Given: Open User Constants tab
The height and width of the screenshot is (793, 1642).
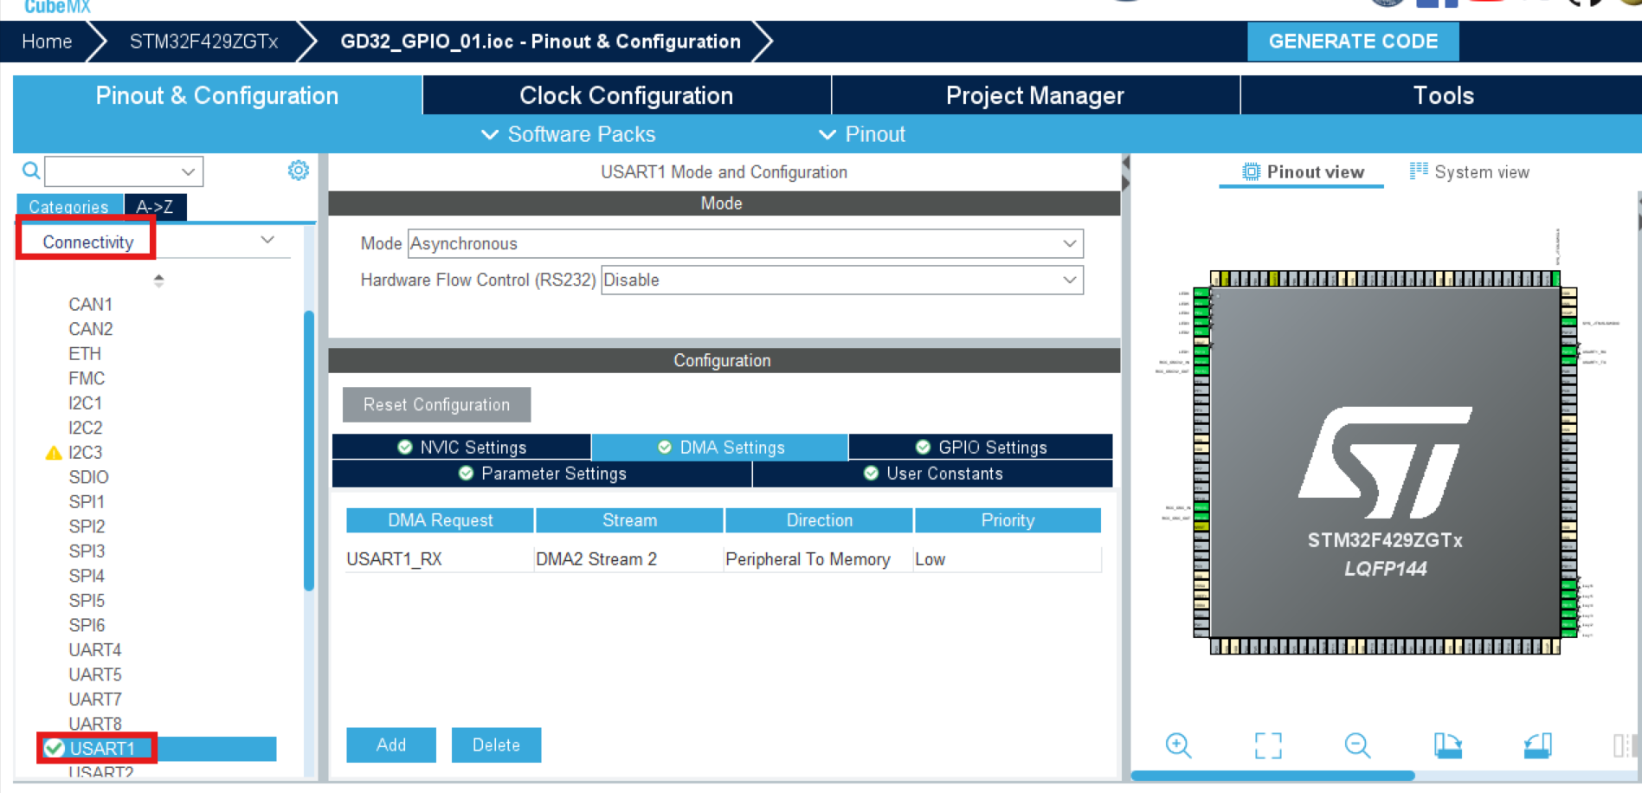Looking at the screenshot, I should pos(933,474).
